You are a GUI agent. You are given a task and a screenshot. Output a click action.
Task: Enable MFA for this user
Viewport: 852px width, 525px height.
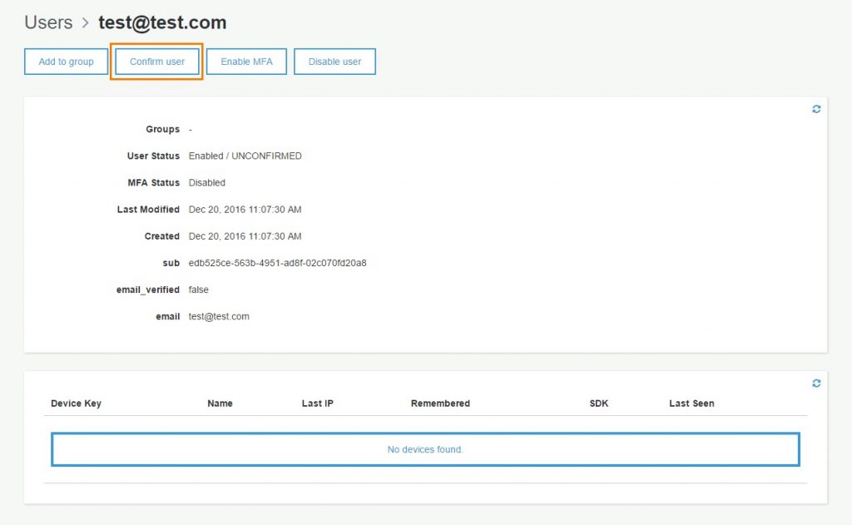tap(246, 62)
